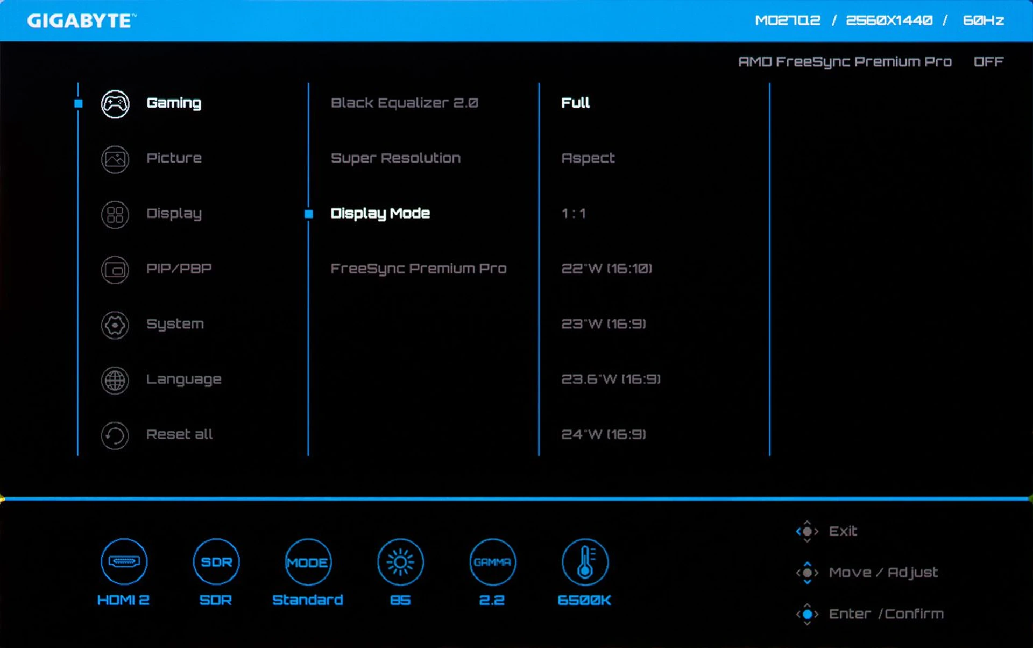Image resolution: width=1033 pixels, height=648 pixels.
Task: Click the 60Hz refresh rate text
Action: tap(983, 20)
